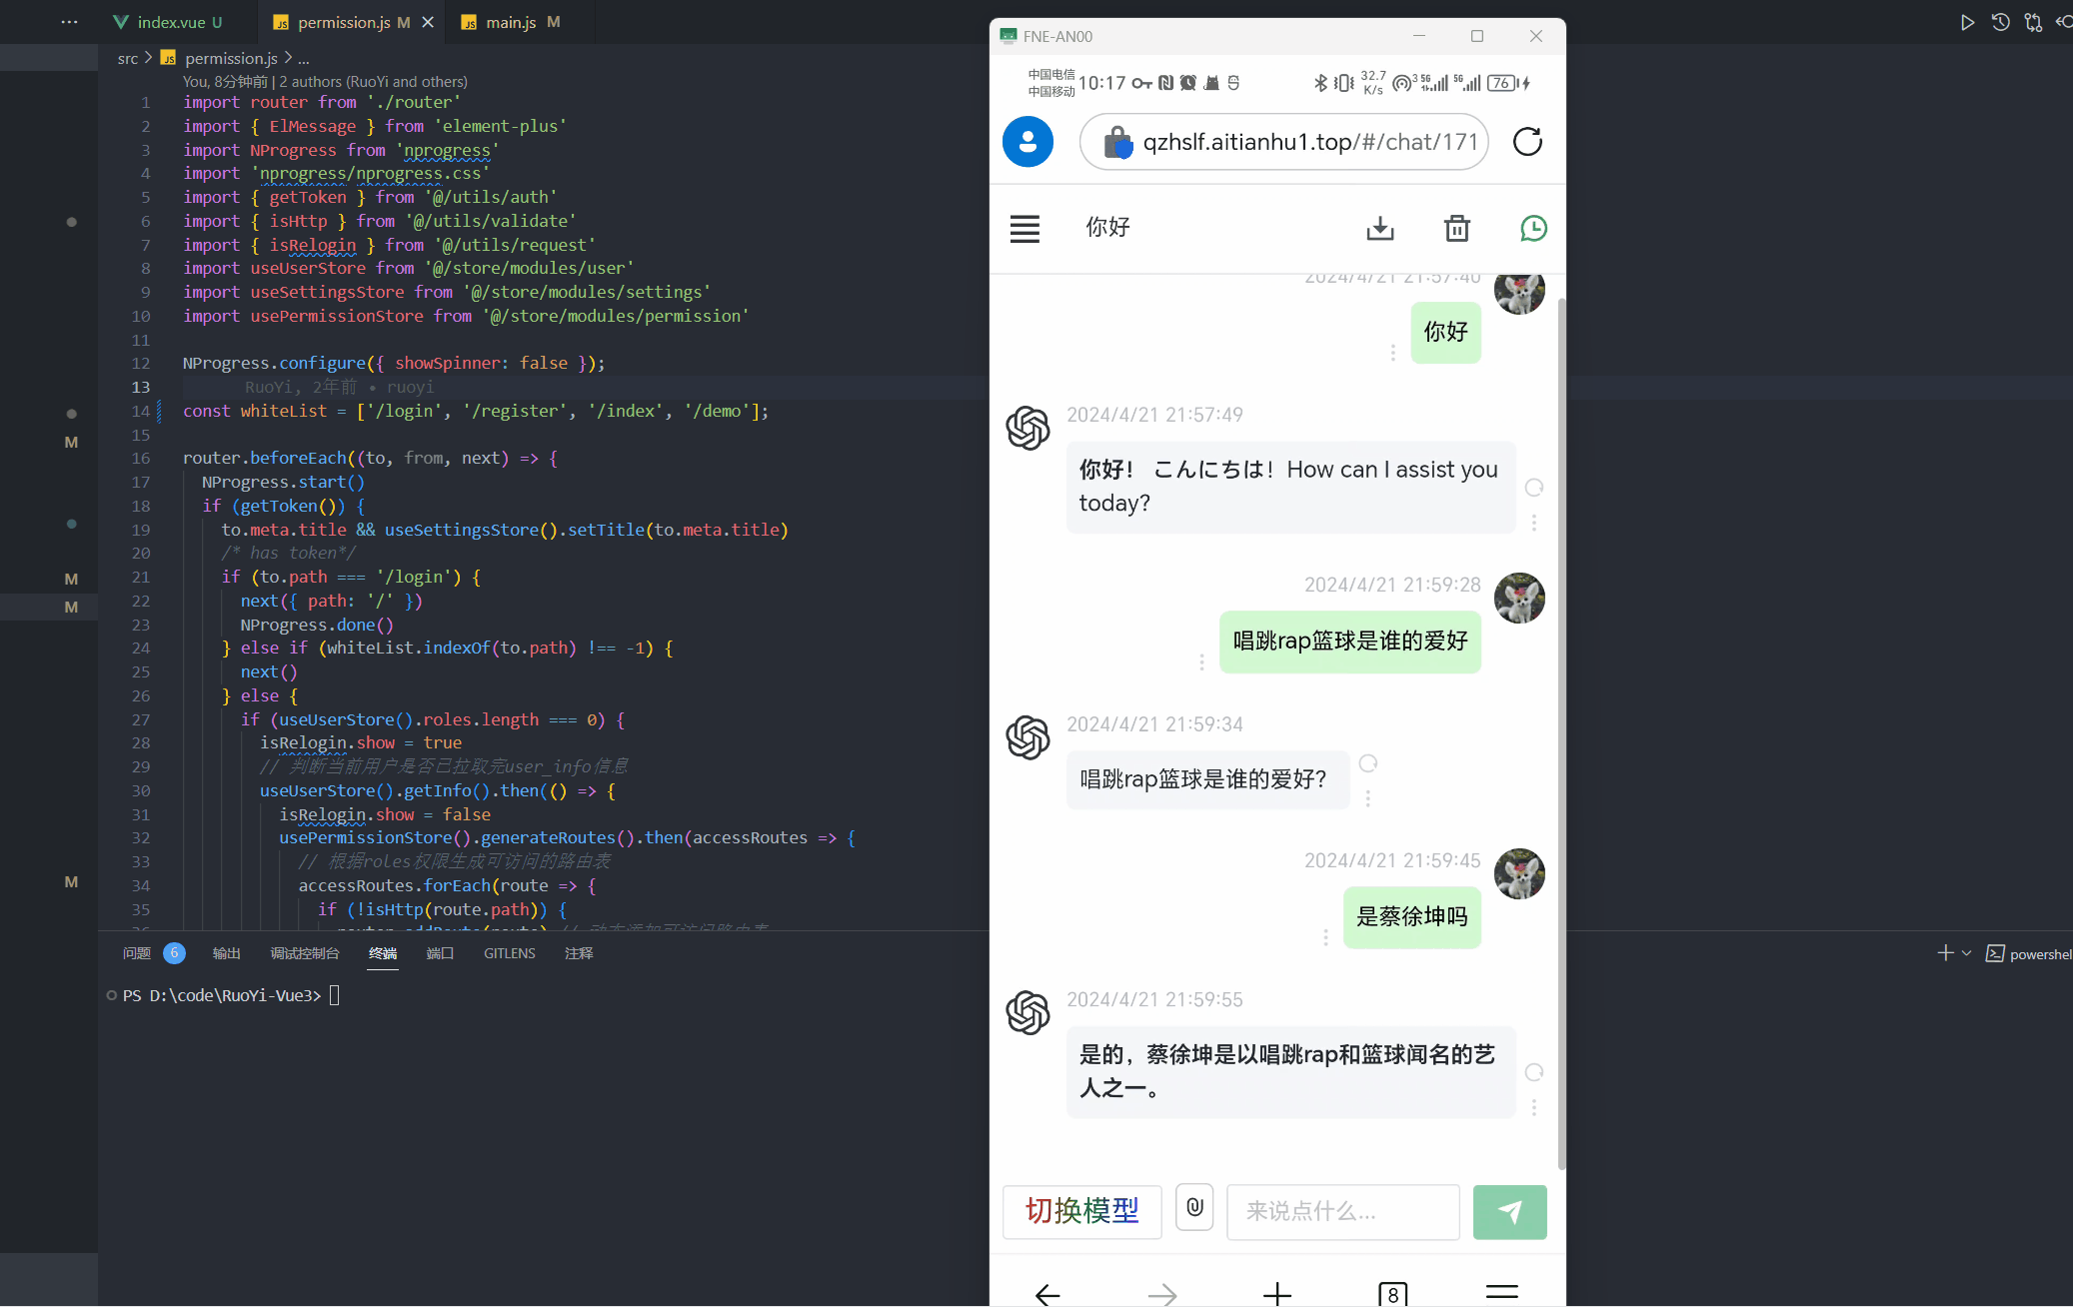Open more options beside 你好 message
The image size is (2073, 1307).
pyautogui.click(x=1392, y=353)
